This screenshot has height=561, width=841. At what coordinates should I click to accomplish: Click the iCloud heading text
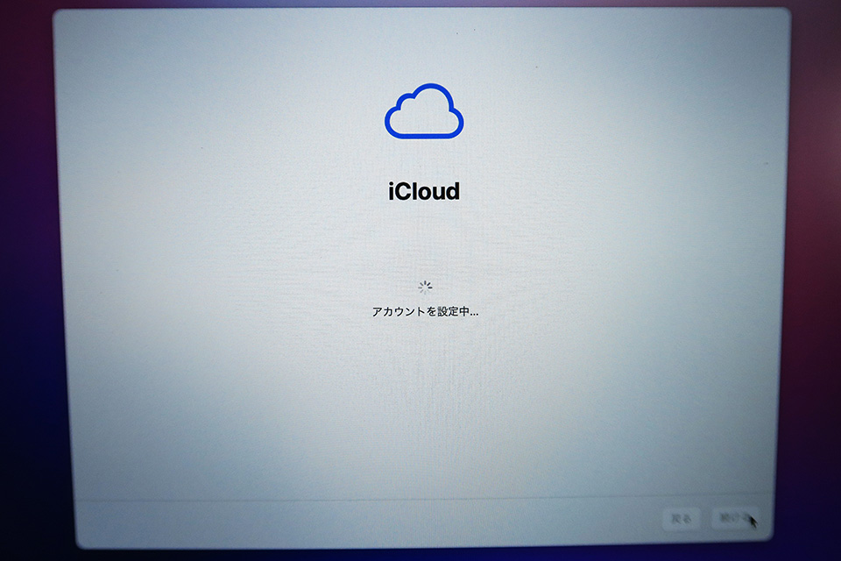tap(424, 191)
